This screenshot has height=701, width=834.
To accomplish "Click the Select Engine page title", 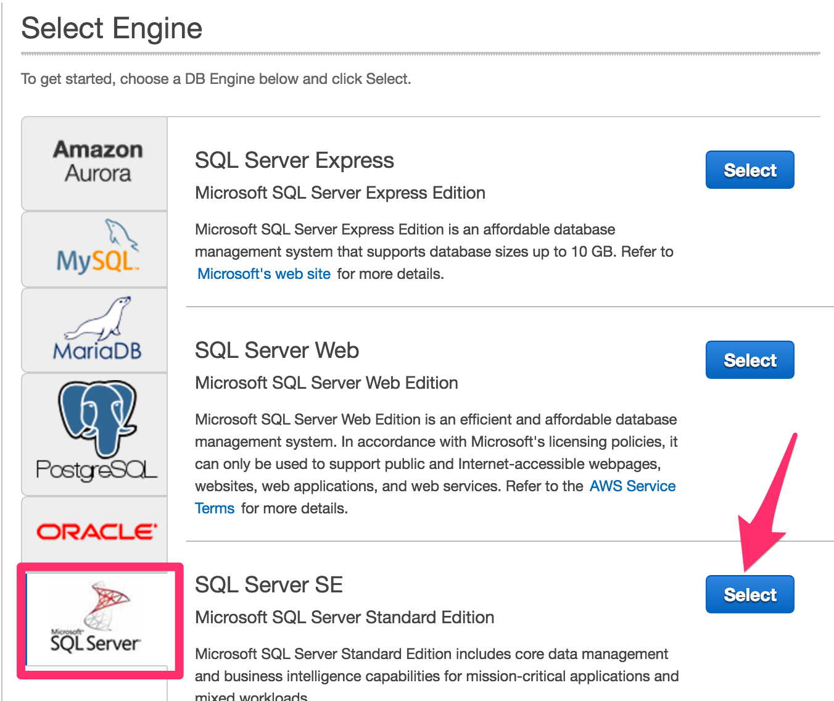I will 112,28.
